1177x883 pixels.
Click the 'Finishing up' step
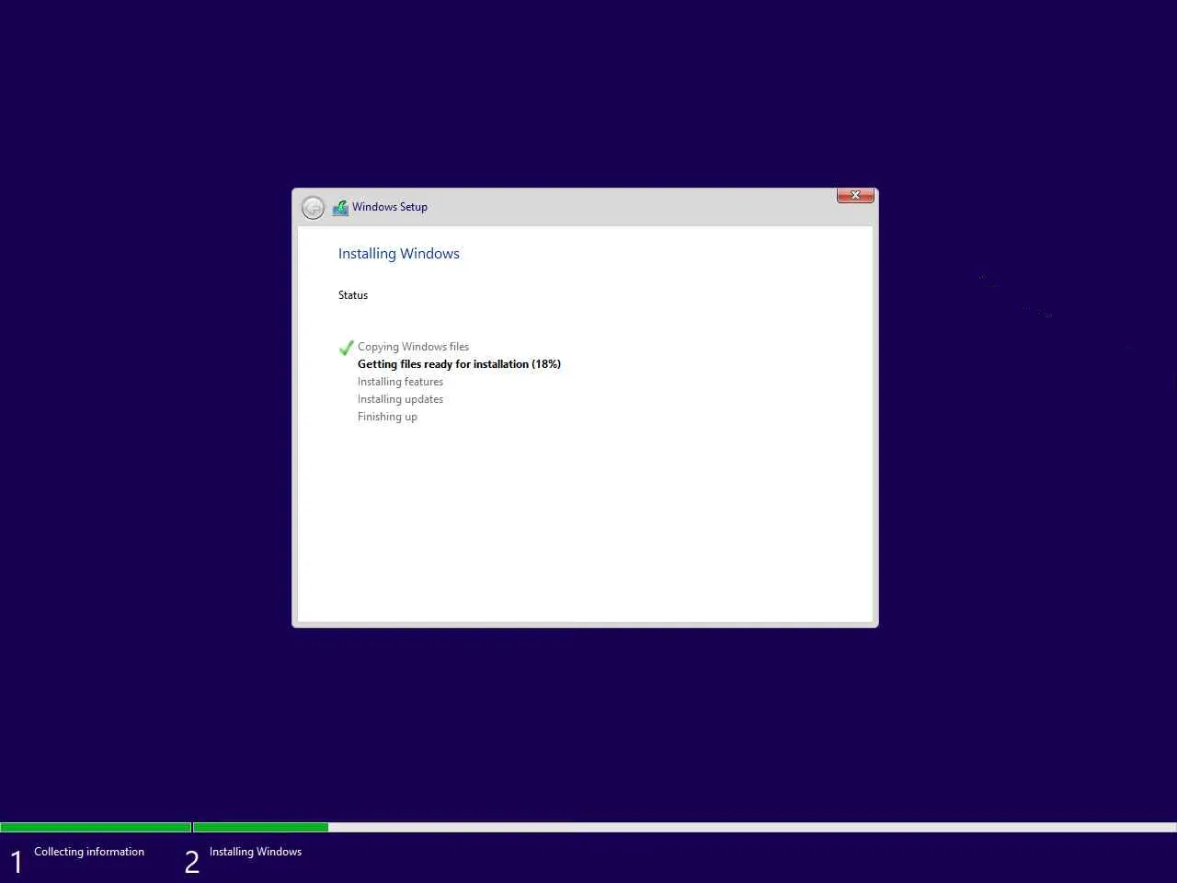coord(387,417)
